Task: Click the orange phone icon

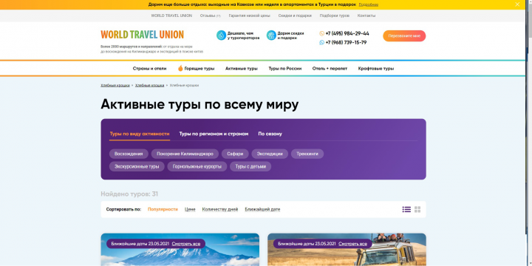Action: coord(321,33)
